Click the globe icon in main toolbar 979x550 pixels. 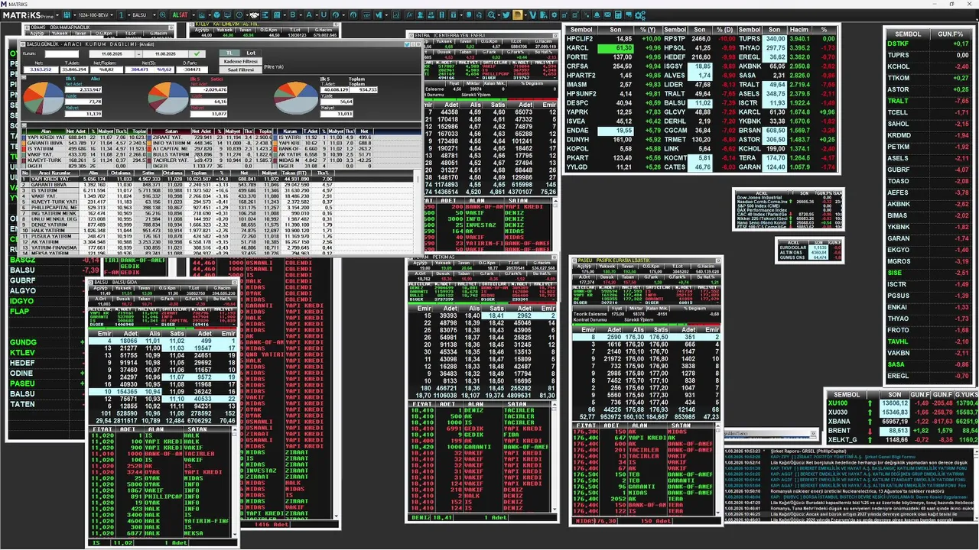(x=216, y=15)
